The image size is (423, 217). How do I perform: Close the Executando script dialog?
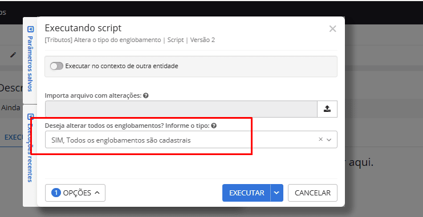coord(332,29)
